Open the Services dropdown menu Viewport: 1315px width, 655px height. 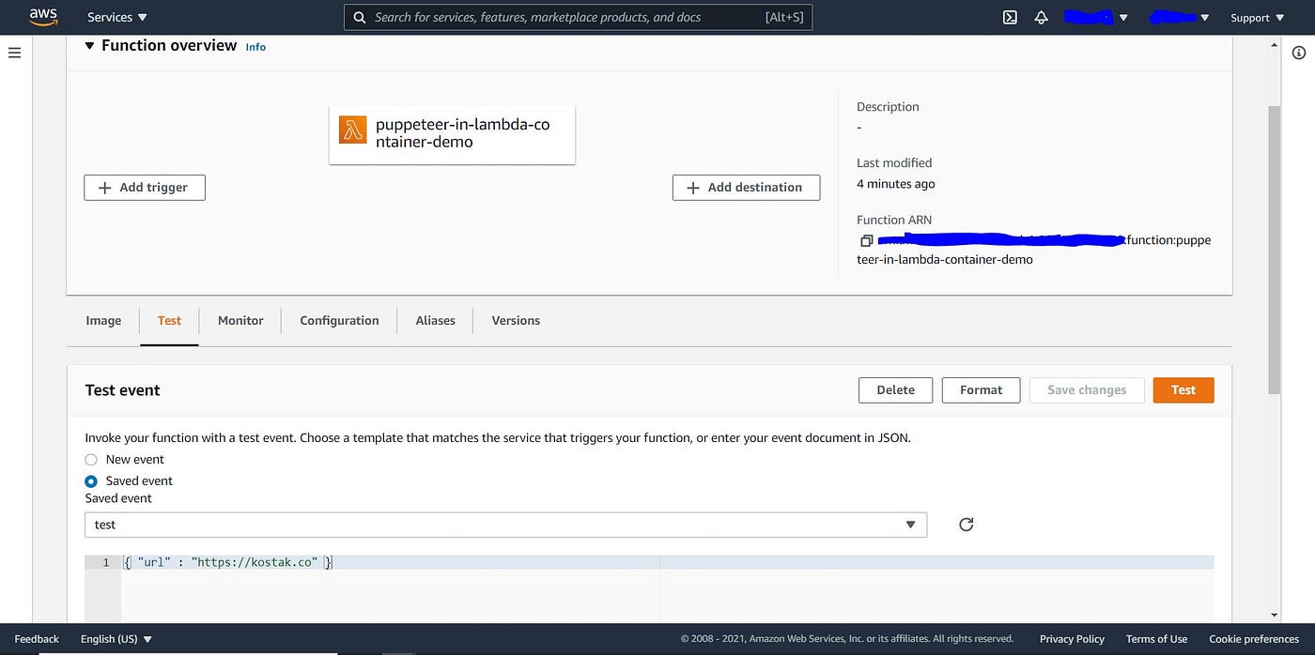pos(117,17)
